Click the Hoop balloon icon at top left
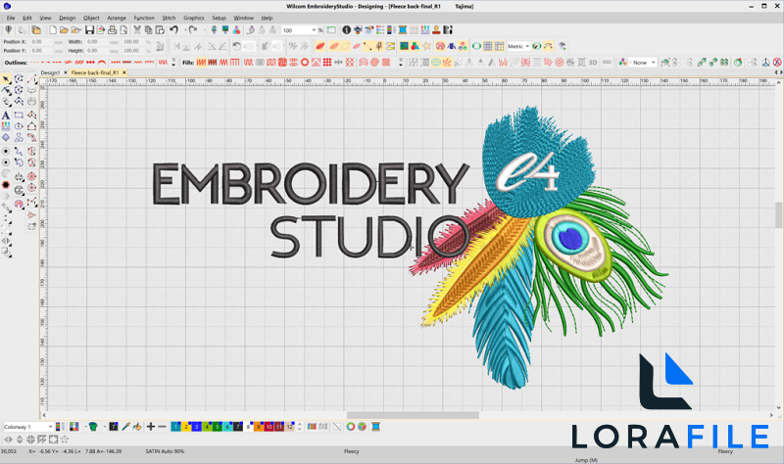Screen dimensions: 784x464 coord(8,30)
